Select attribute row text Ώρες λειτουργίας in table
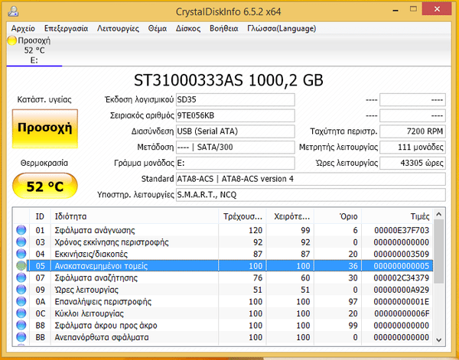This screenshot has width=459, height=360. click(x=86, y=290)
